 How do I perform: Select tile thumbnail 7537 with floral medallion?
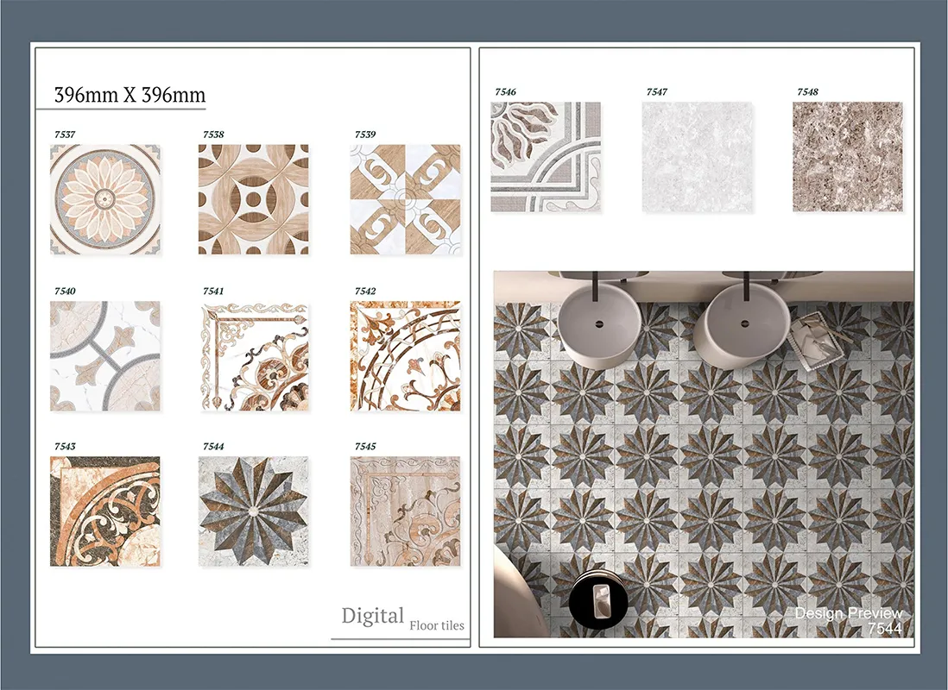pos(105,199)
